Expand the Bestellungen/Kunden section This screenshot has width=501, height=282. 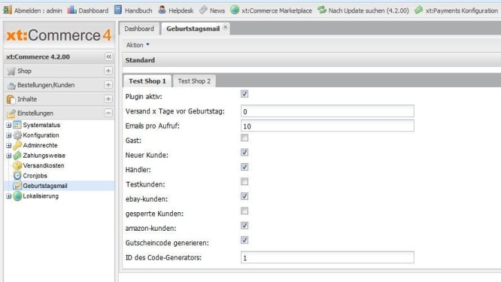click(108, 85)
